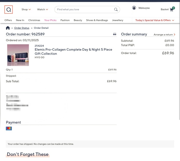Open the Offers menu item
180x161 pixels.
8,20
